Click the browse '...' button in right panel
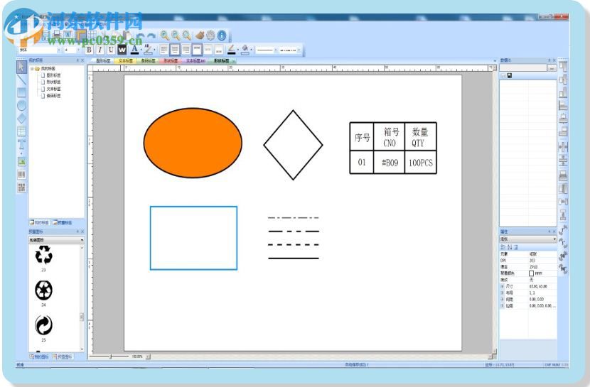Image resolution: width=590 pixels, height=387 pixels. pyautogui.click(x=552, y=68)
